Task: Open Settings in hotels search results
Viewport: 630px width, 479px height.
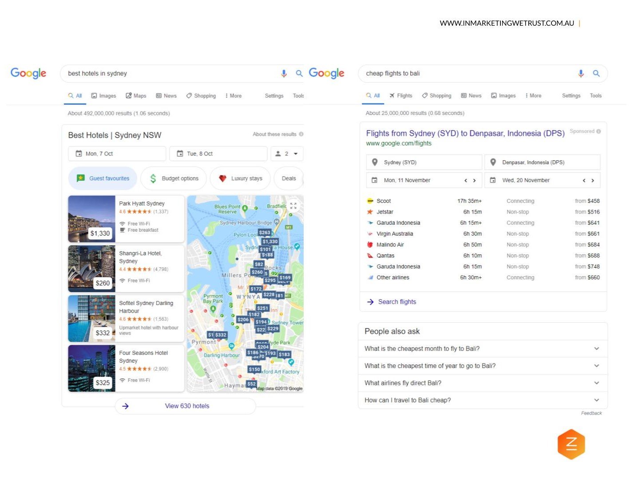Action: pos(274,96)
